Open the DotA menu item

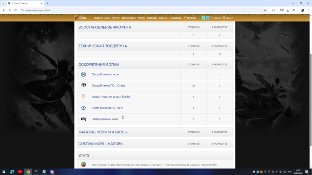click(x=107, y=18)
